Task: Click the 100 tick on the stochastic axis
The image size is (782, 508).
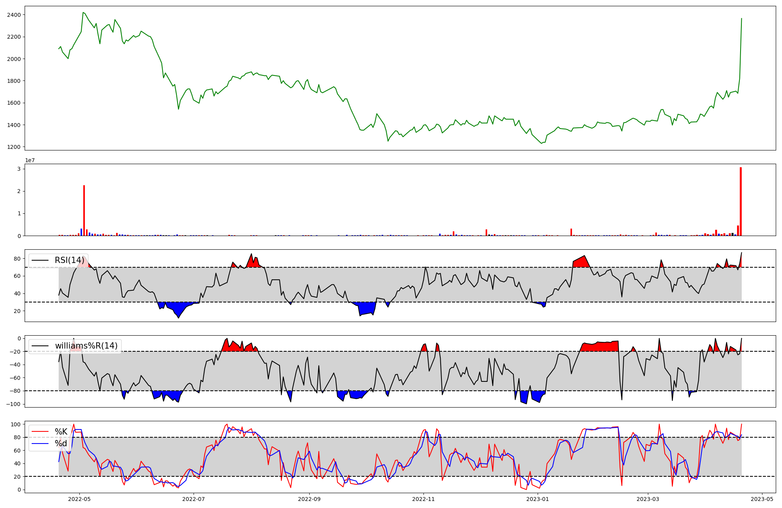Action: [16, 424]
